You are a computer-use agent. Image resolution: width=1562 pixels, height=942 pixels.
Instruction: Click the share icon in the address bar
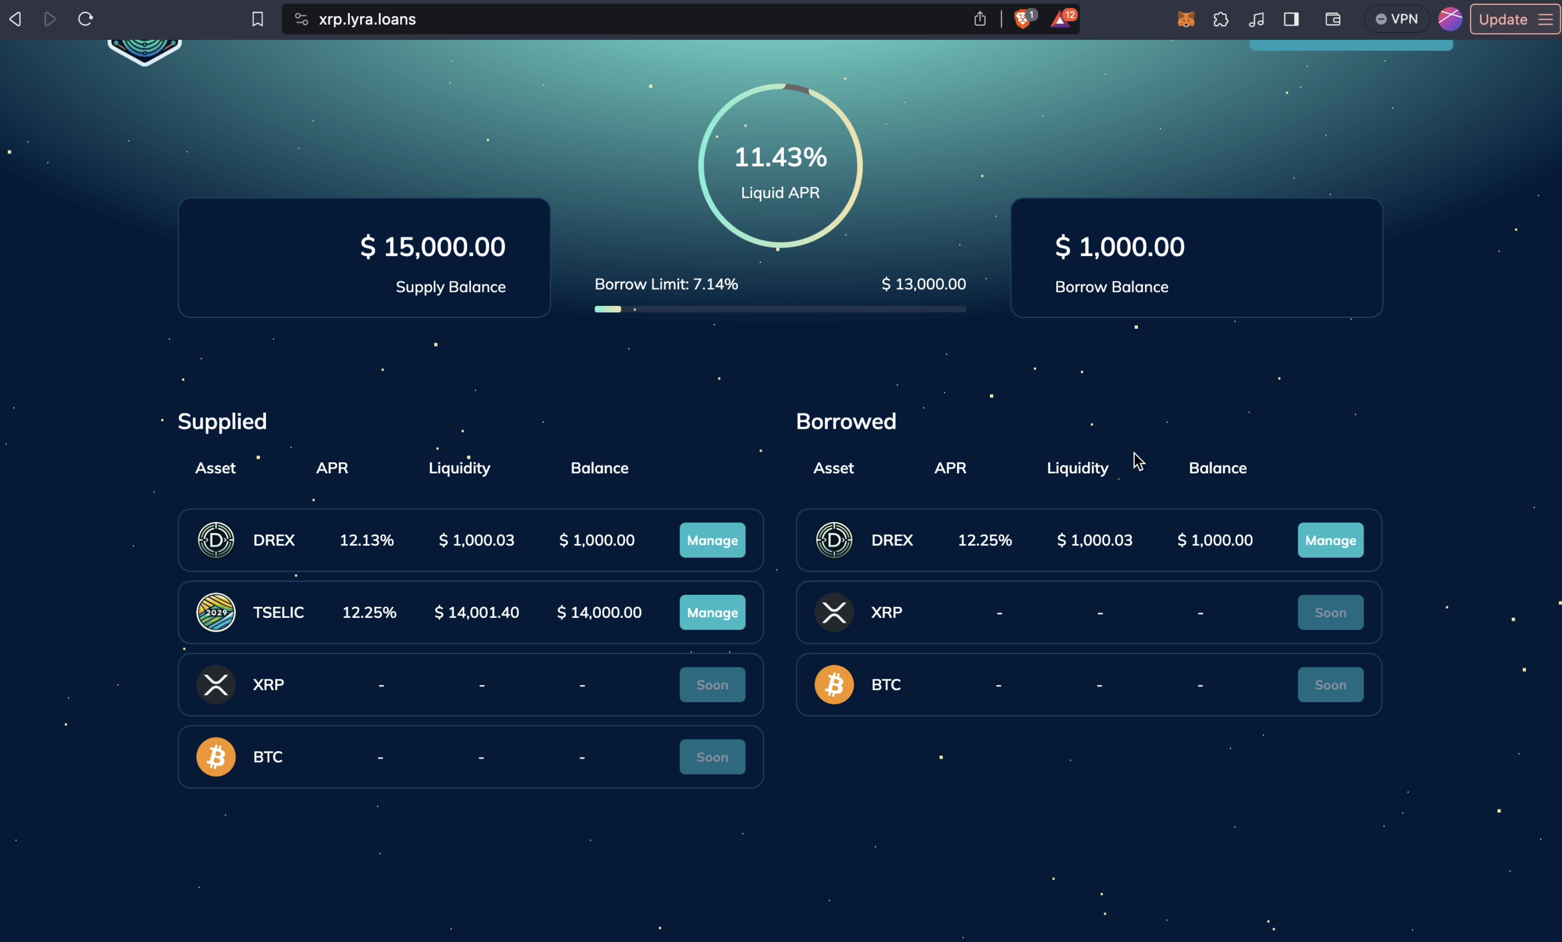tap(979, 18)
